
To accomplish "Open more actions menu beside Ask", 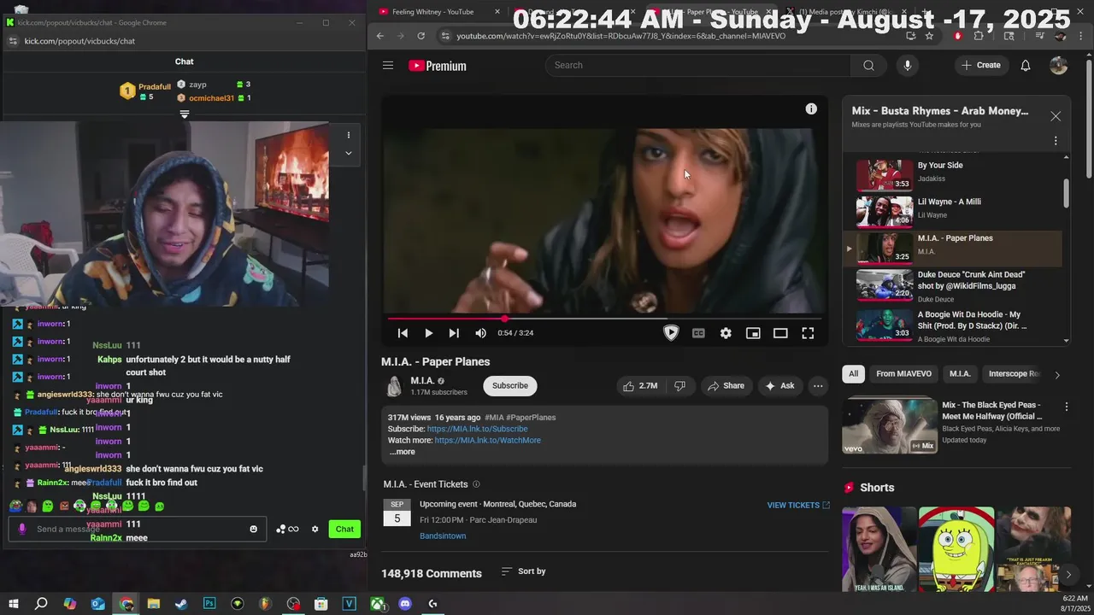I will (x=818, y=386).
